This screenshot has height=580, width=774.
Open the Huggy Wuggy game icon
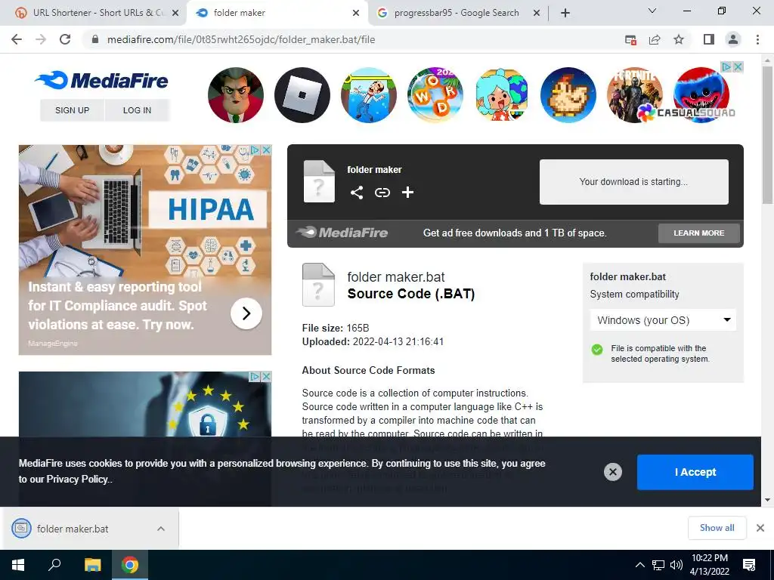(x=701, y=94)
